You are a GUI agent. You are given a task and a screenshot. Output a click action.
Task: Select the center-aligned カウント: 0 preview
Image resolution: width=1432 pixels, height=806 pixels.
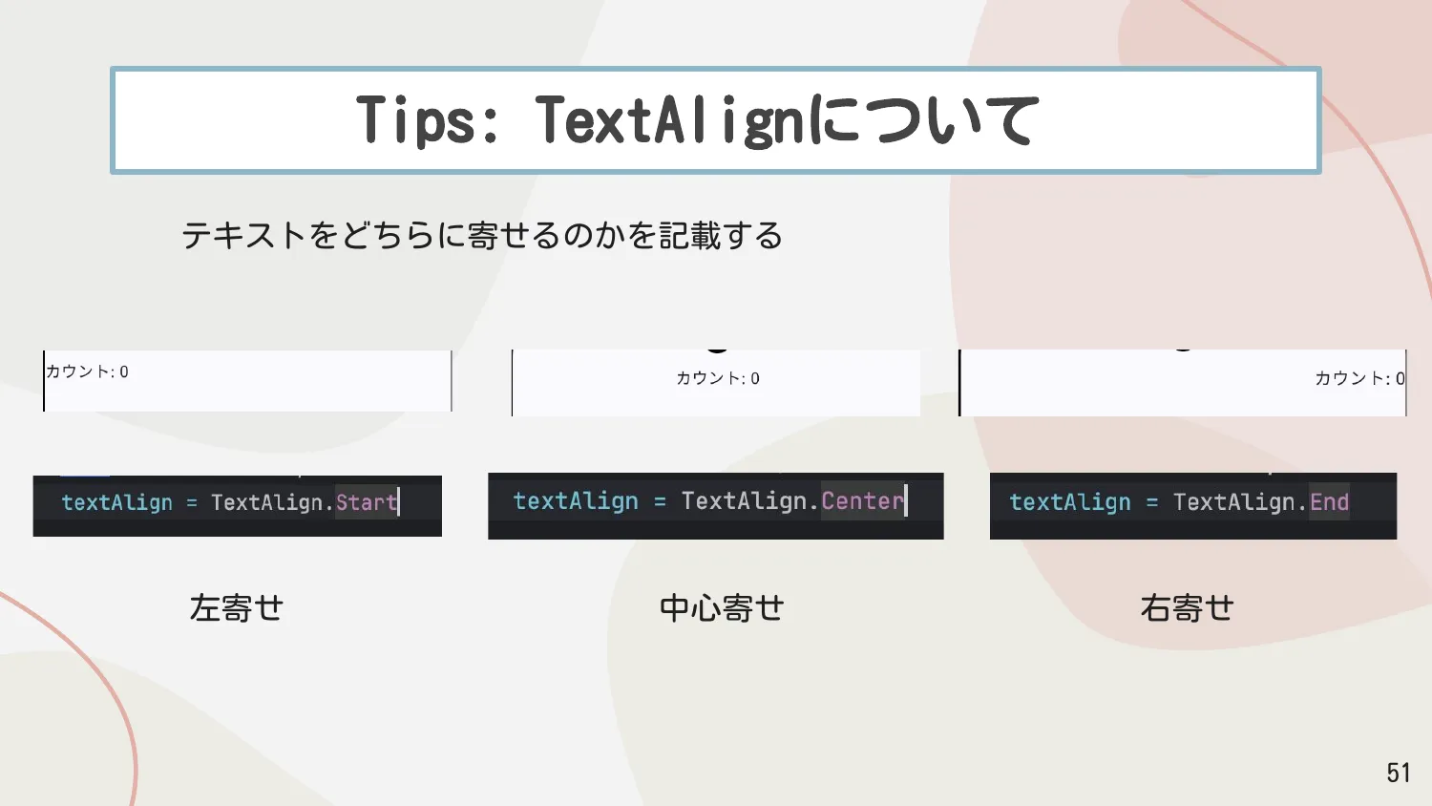coord(715,382)
